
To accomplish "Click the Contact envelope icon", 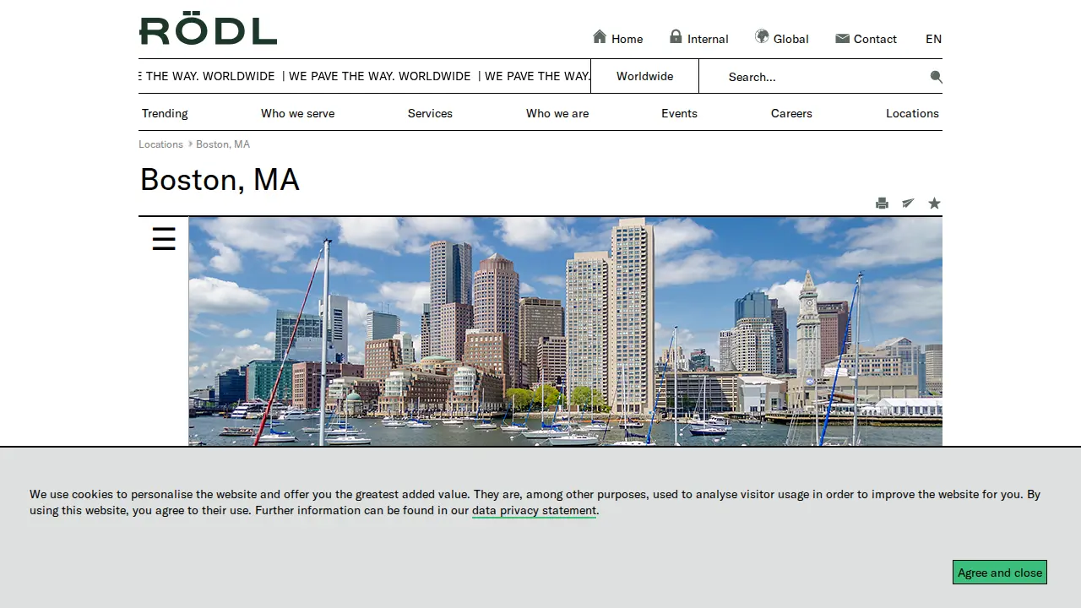I will click(842, 38).
